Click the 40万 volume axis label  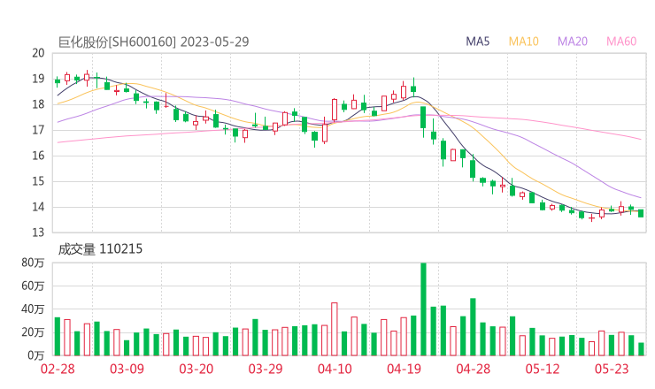[33, 309]
